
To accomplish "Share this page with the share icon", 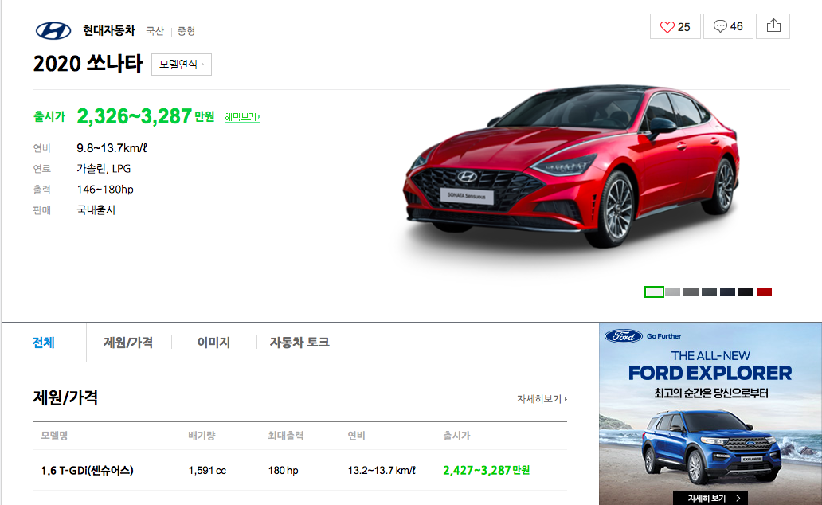I will [x=773, y=27].
